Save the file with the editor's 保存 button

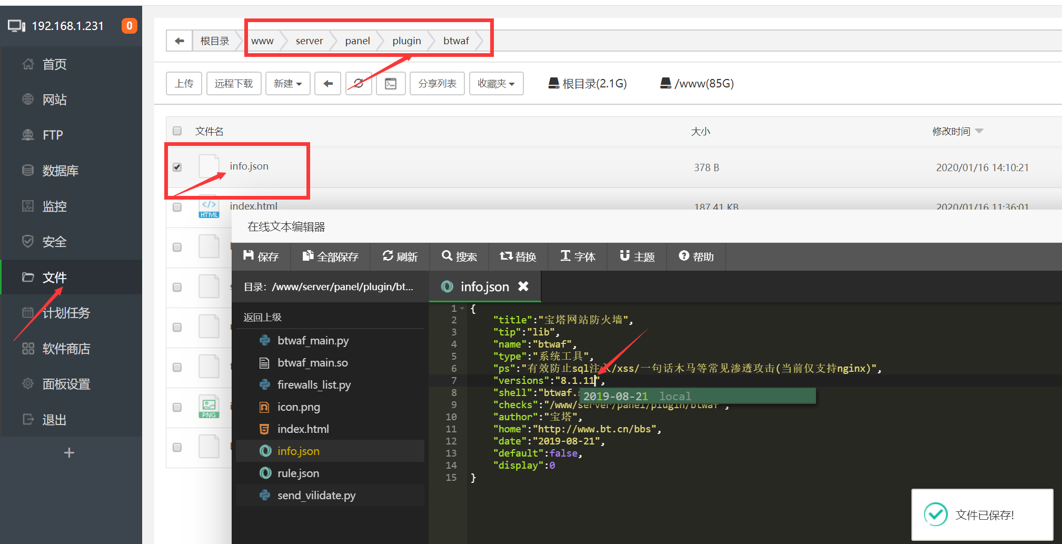pyautogui.click(x=261, y=256)
